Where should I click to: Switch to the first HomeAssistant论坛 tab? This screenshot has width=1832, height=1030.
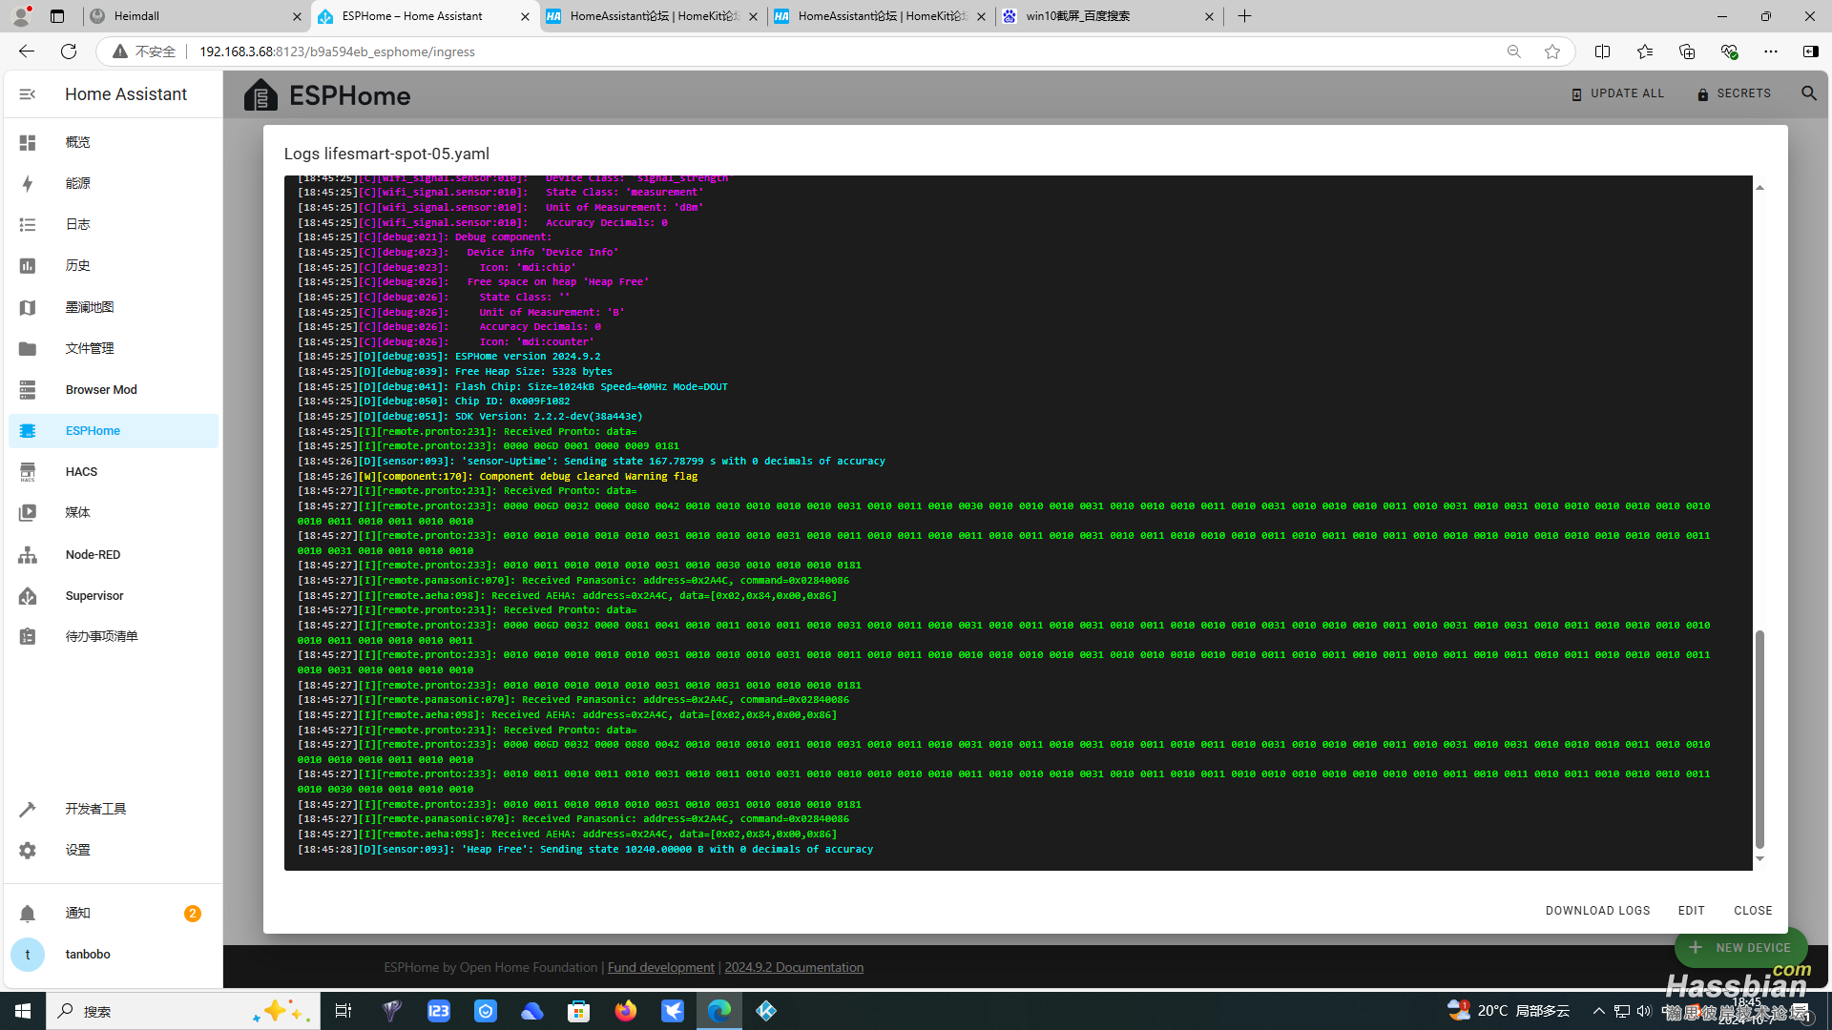[x=654, y=16]
